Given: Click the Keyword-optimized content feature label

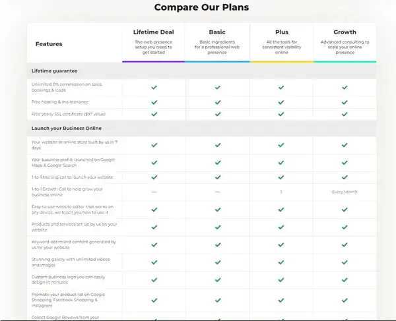Looking at the screenshot, I should pos(74,245).
